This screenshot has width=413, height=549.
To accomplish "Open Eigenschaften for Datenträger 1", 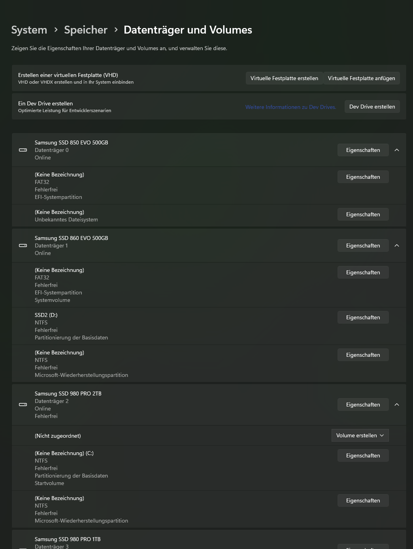I will (363, 245).
